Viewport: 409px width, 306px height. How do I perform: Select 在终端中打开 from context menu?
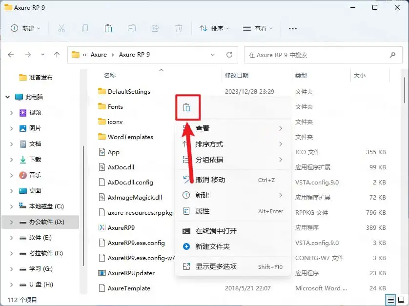click(233, 231)
